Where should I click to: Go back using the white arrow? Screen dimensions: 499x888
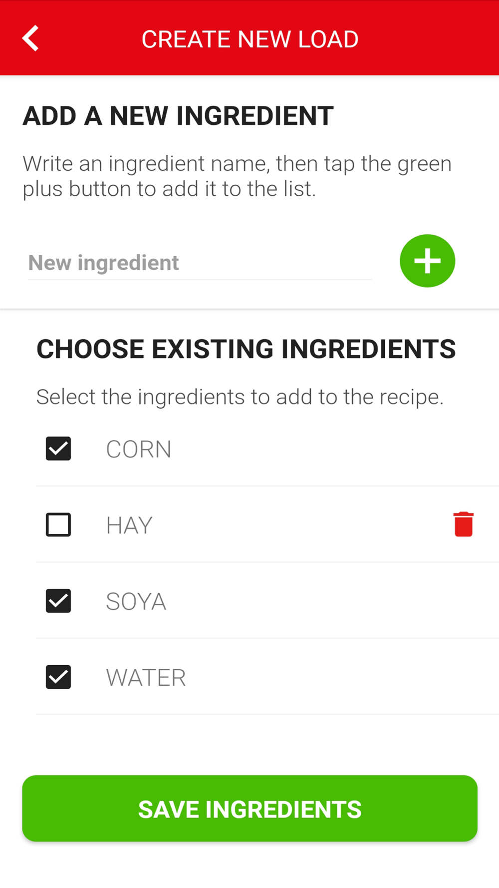[x=30, y=38]
